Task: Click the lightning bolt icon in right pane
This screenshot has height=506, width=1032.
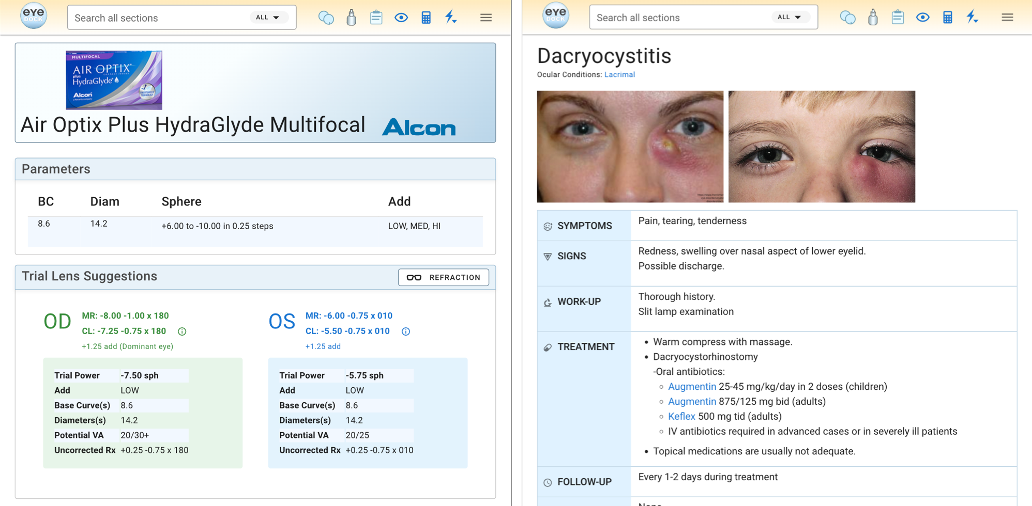Action: click(972, 17)
